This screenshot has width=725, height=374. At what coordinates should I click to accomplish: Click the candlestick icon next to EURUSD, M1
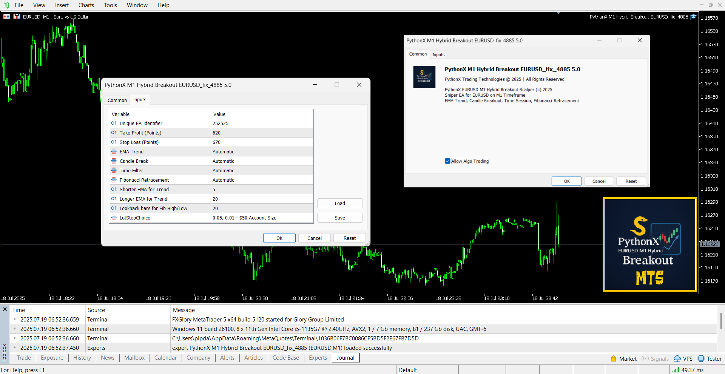pyautogui.click(x=17, y=17)
